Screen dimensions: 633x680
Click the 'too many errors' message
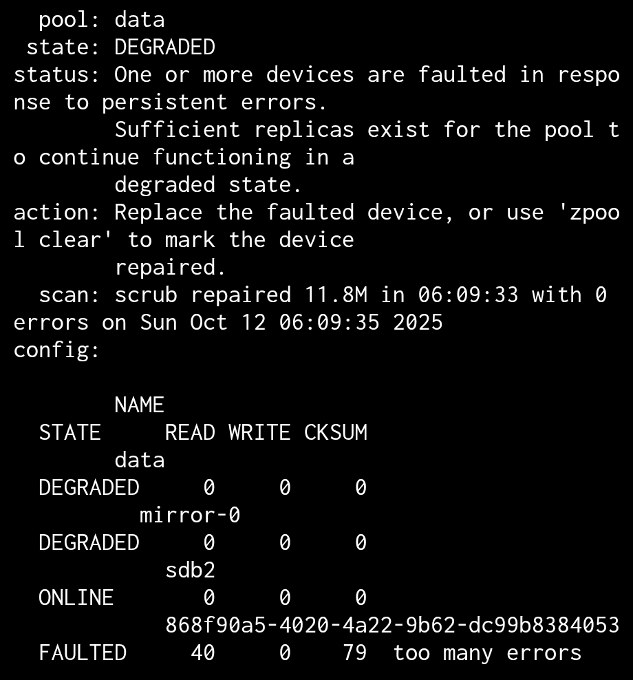tap(487, 653)
